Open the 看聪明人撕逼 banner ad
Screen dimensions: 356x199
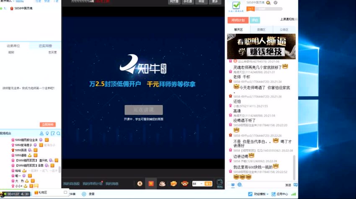261,46
